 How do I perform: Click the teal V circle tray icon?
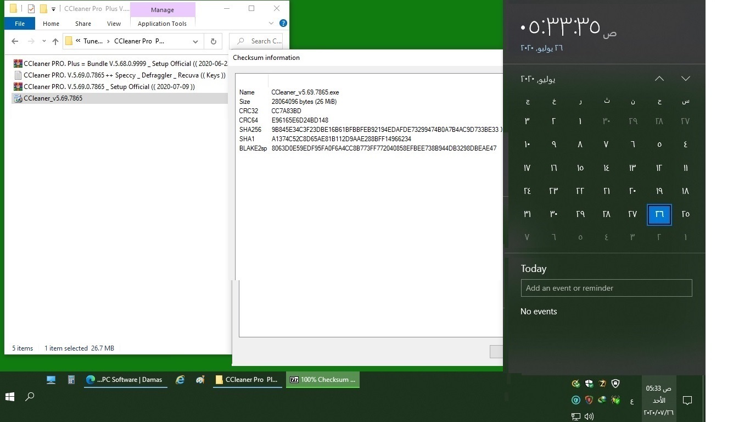576,400
